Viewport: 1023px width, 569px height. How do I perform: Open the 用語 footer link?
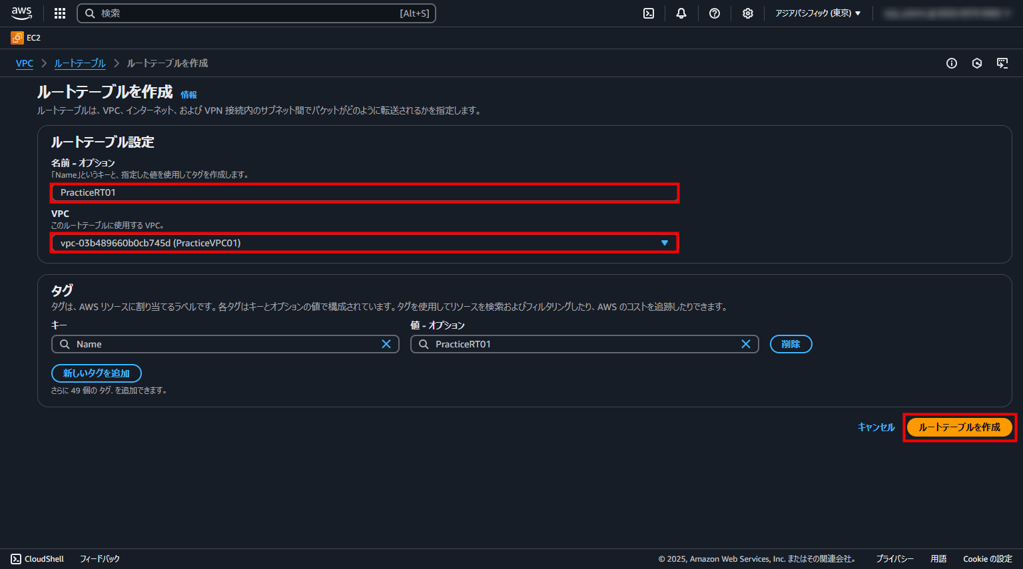(x=938, y=559)
